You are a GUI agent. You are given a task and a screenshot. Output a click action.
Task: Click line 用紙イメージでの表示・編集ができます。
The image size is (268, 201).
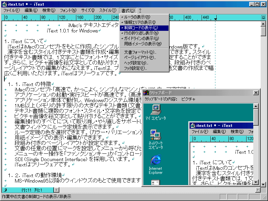(60, 137)
